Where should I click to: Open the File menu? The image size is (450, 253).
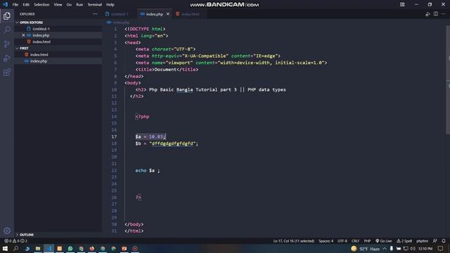click(15, 5)
